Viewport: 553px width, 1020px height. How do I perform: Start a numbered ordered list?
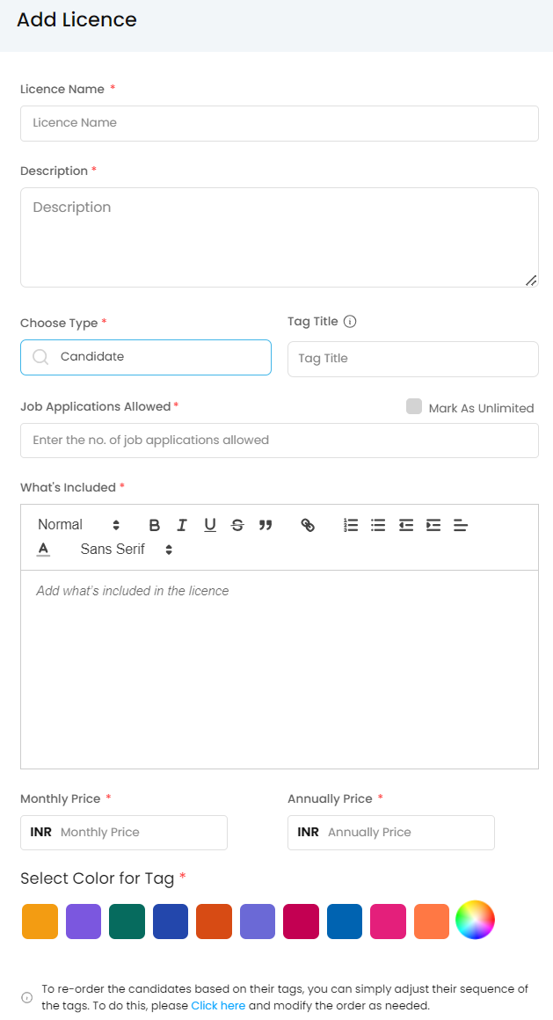[x=351, y=525]
